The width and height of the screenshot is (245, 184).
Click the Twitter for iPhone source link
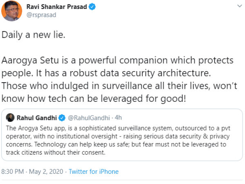point(94,172)
